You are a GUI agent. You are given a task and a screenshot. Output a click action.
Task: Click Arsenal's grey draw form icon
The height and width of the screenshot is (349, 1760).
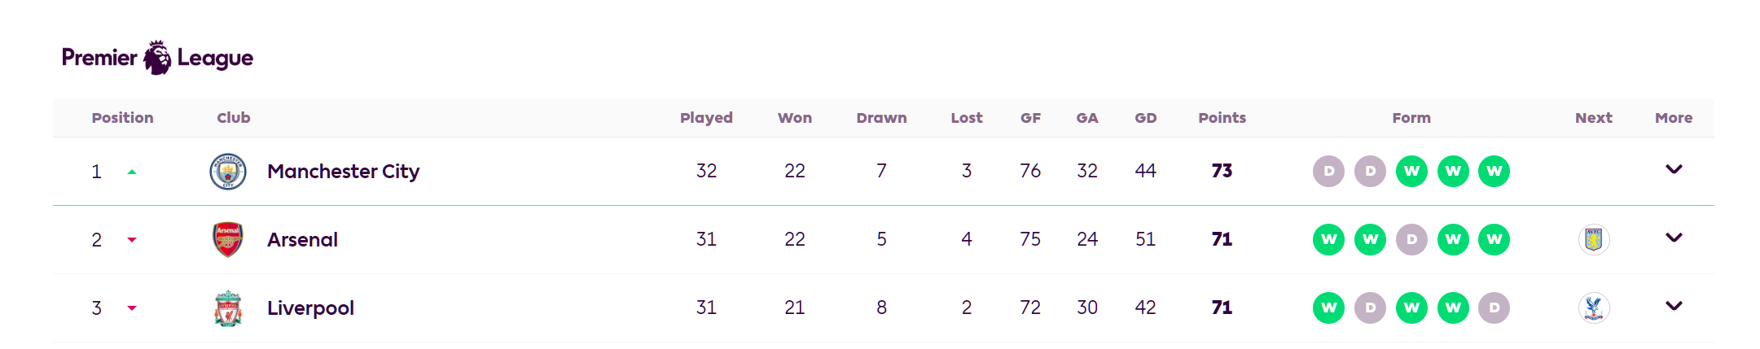click(1411, 240)
